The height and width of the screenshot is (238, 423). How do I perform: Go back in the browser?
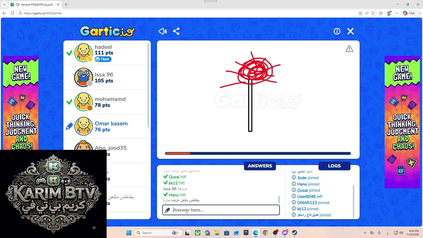click(4, 13)
